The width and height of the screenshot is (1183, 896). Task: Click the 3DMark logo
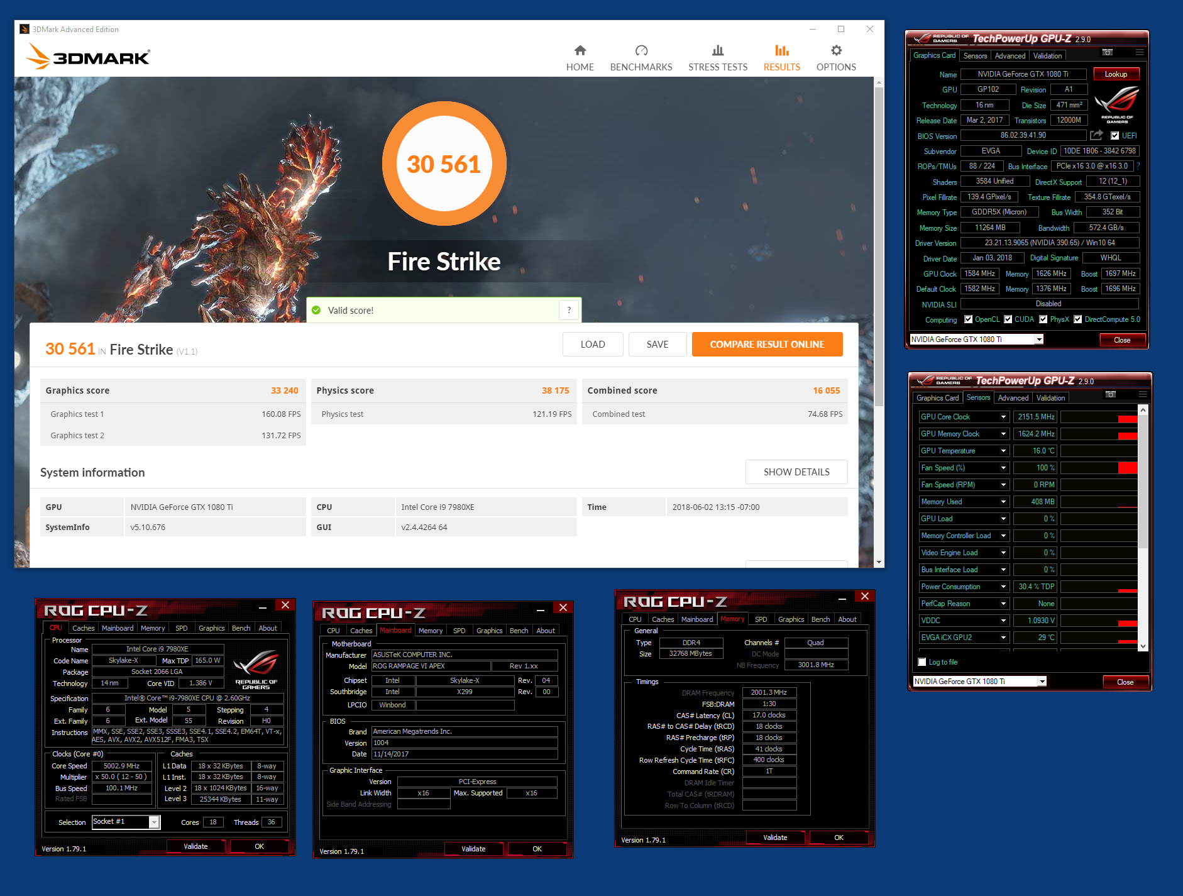88,57
